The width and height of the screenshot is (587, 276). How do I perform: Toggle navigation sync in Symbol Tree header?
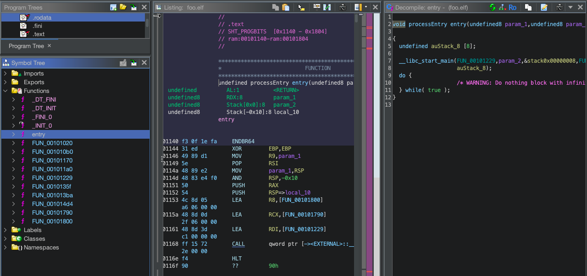pos(133,63)
